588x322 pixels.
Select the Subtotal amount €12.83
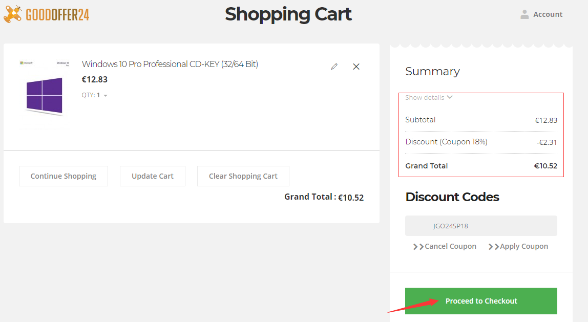tap(546, 120)
